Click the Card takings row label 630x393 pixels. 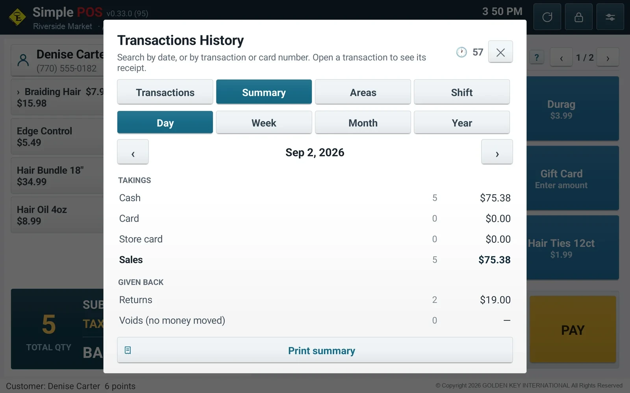[129, 219]
